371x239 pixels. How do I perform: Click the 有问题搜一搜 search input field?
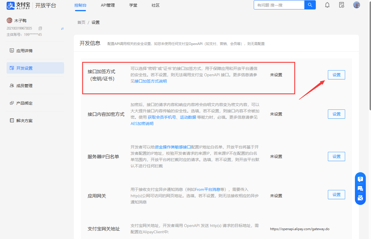(279, 5)
